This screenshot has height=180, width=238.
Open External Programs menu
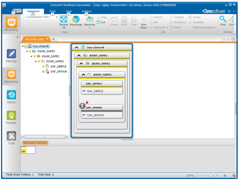202,28
